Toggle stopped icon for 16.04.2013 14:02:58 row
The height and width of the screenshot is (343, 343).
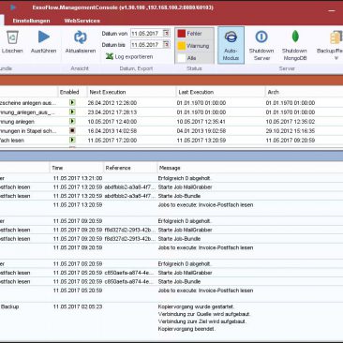(72, 130)
